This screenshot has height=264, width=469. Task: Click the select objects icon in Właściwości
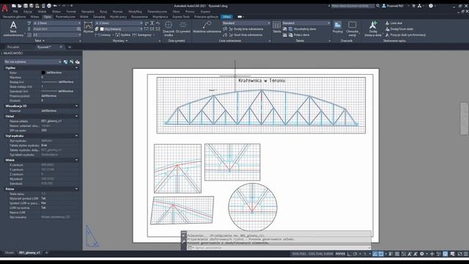pyautogui.click(x=72, y=62)
